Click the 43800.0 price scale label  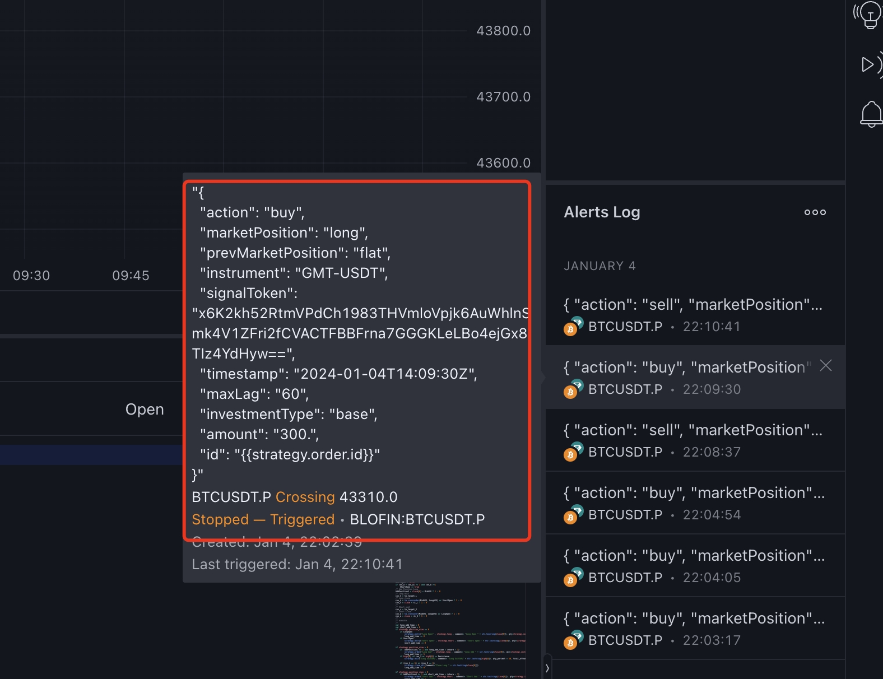(503, 31)
